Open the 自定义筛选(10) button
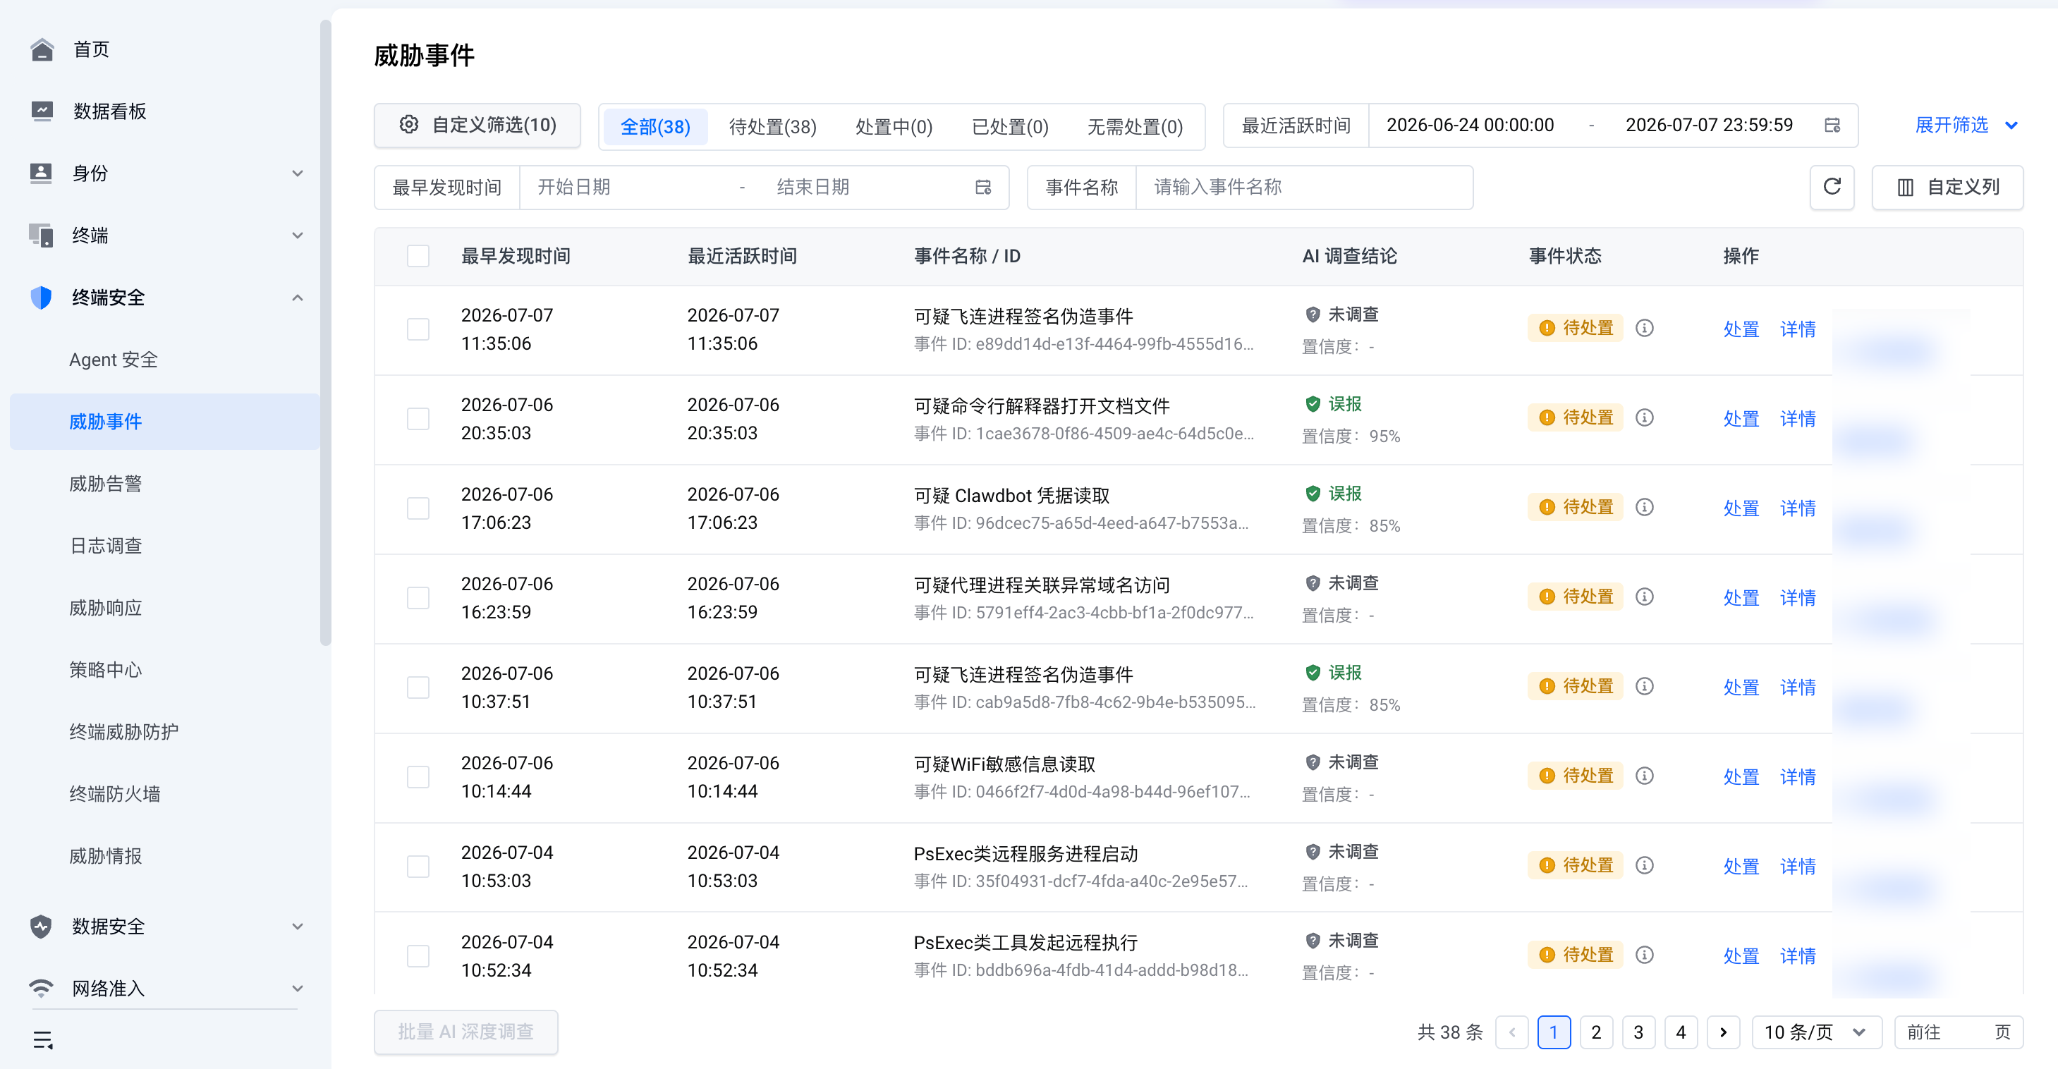 (477, 126)
